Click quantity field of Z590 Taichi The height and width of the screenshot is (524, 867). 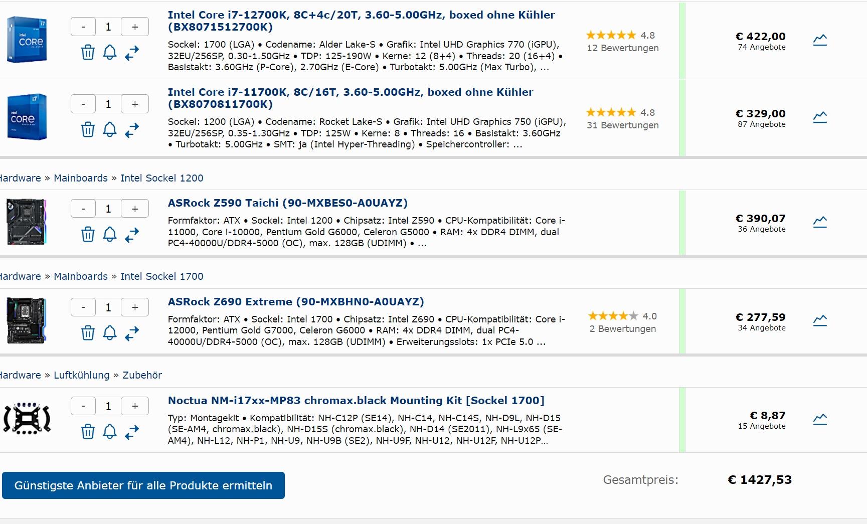tap(108, 209)
